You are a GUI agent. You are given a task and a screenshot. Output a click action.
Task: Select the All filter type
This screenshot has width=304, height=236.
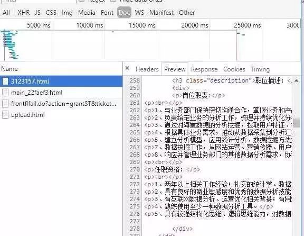pos(6,13)
